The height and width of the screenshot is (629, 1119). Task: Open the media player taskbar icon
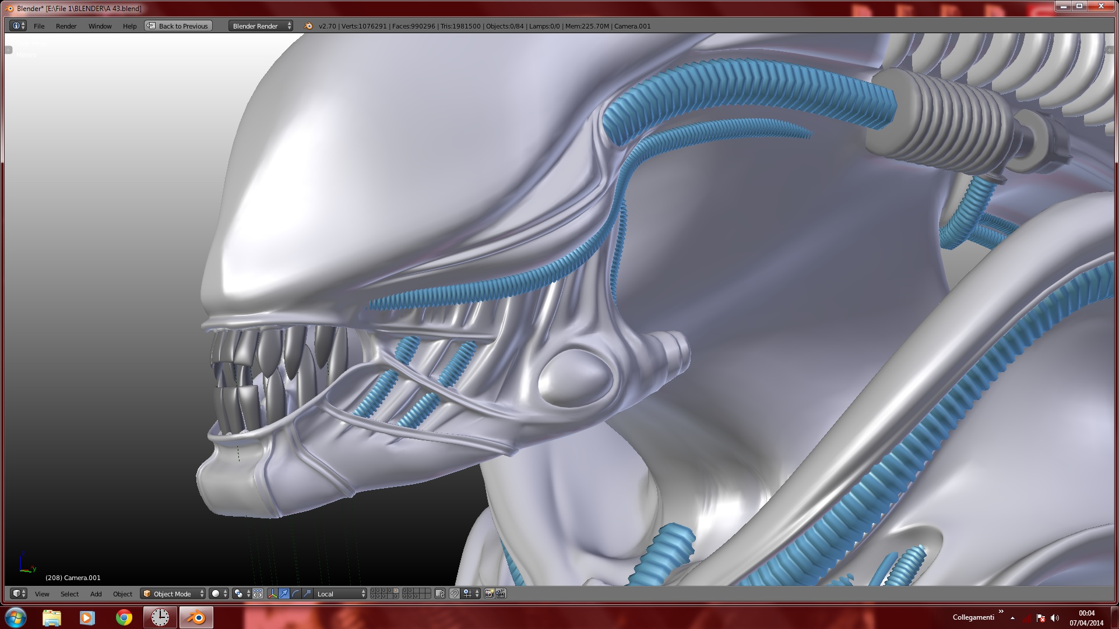(87, 617)
